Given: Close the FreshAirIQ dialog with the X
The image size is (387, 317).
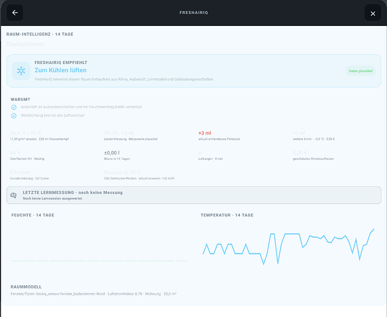Looking at the screenshot, I should tap(372, 13).
